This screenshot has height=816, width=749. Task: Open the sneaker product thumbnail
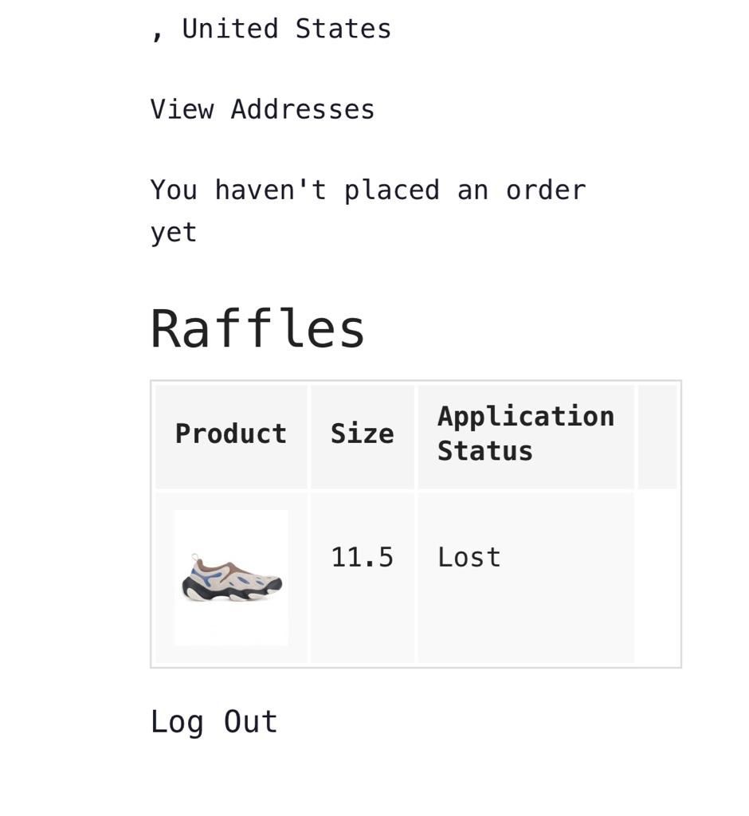tap(231, 578)
